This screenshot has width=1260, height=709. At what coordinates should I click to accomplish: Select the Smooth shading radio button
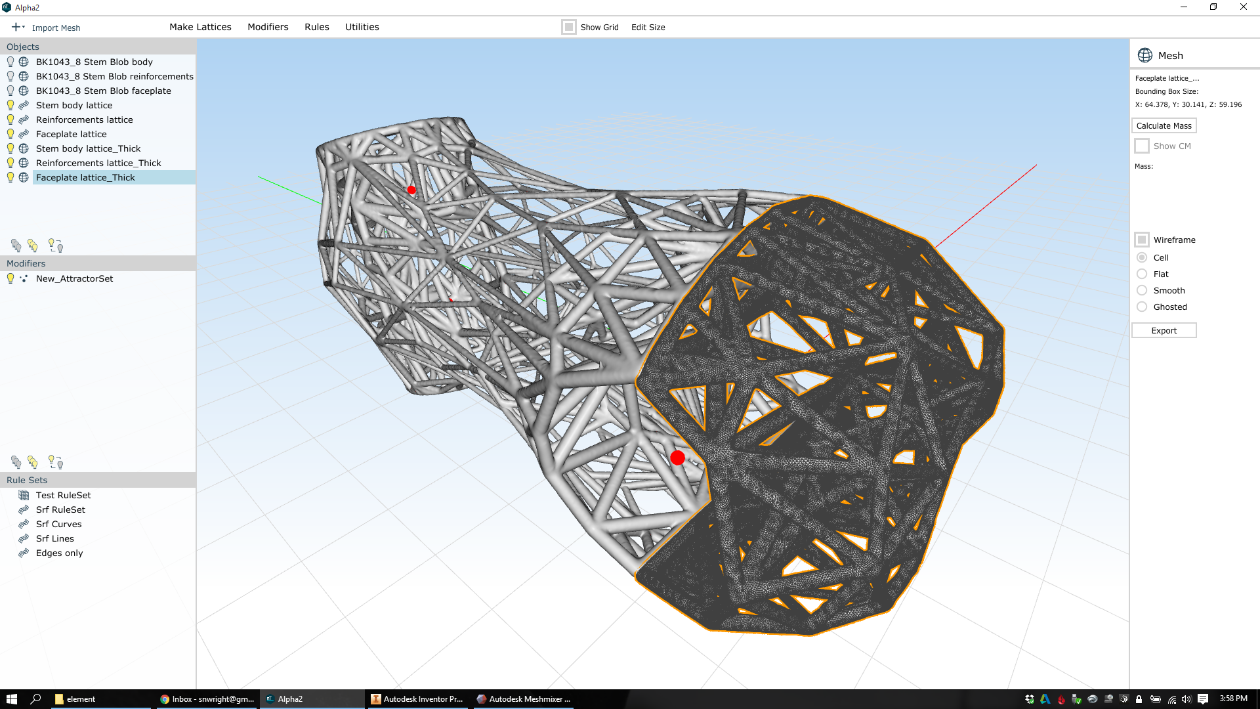(1143, 290)
